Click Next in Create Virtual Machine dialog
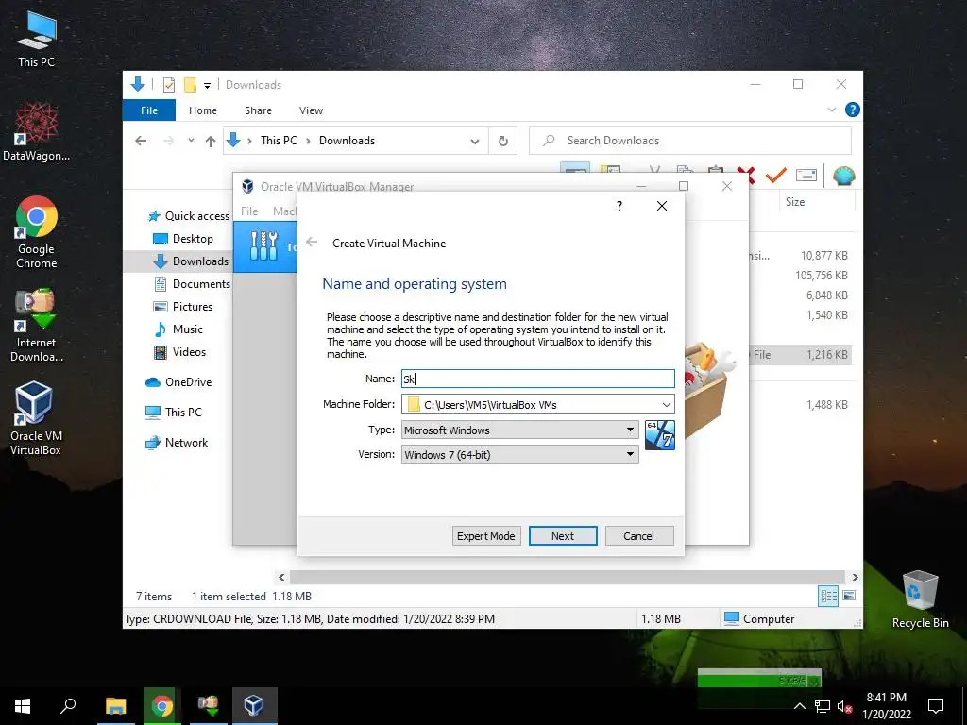Image resolution: width=967 pixels, height=725 pixels. point(563,536)
